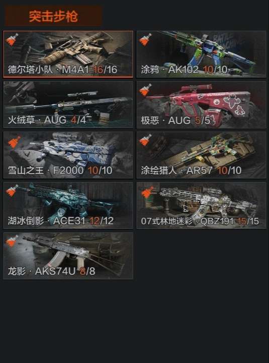The width and height of the screenshot is (269, 363).
Task: Select the 突击步枪 category header
Action: 53,16
